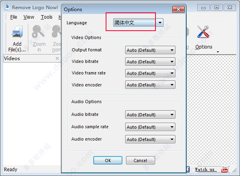This screenshot has height=176, width=240.
Task: Click the Zoom in magnifier icon
Action: click(38, 31)
